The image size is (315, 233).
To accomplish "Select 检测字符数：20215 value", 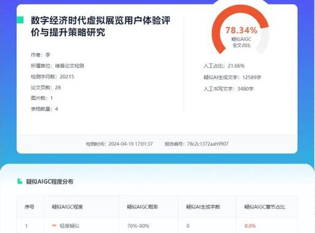I will click(52, 77).
